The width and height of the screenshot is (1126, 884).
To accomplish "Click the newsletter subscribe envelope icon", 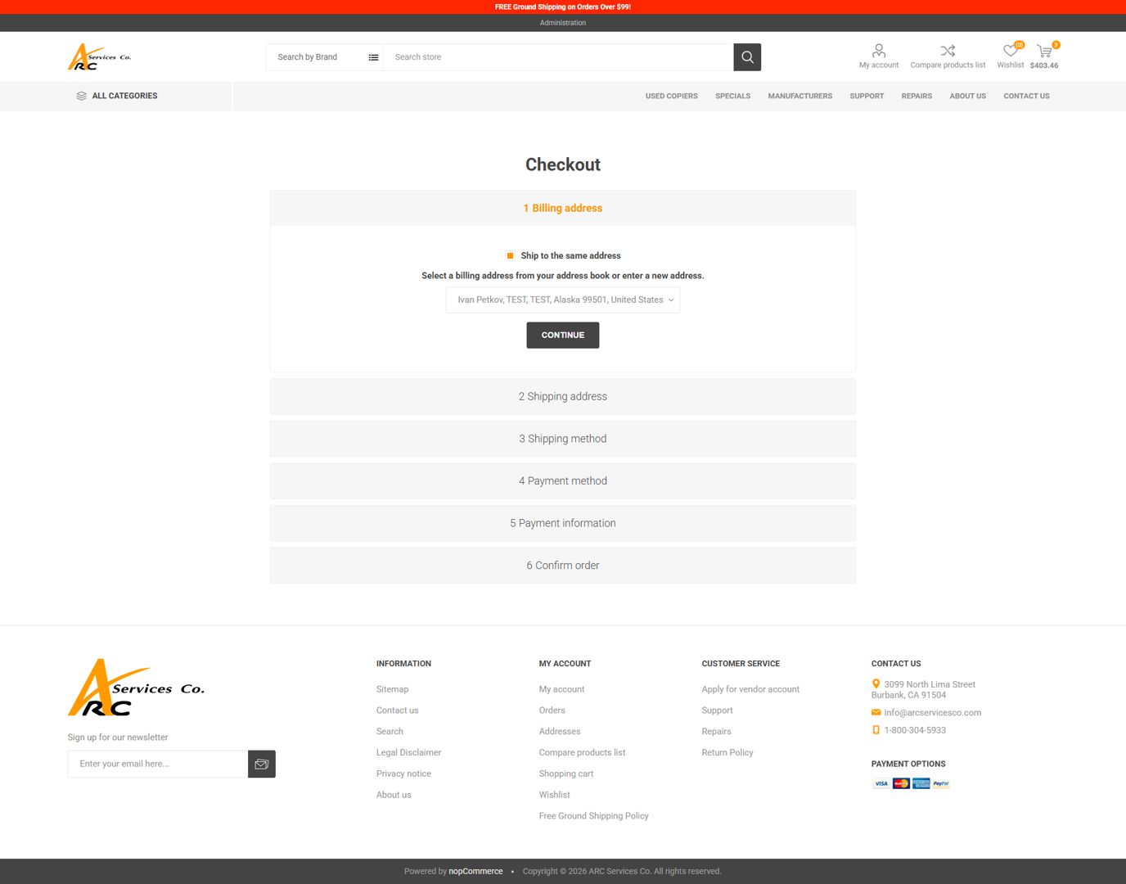I will tap(261, 764).
